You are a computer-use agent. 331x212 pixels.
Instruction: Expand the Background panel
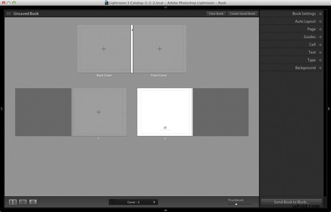pos(291,68)
